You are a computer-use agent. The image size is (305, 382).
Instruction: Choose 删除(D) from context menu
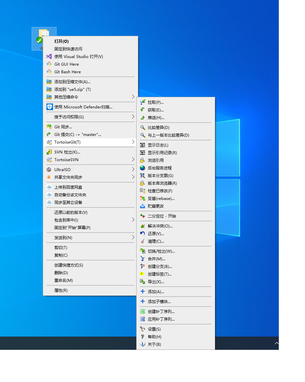90,273
